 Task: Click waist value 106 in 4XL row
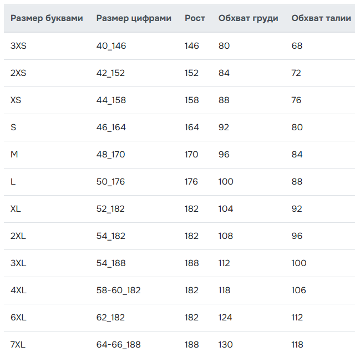click(299, 290)
